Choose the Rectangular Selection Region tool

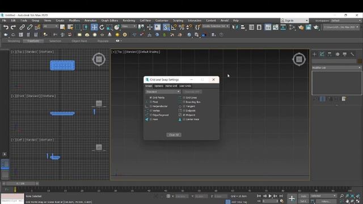pyautogui.click(x=78, y=27)
